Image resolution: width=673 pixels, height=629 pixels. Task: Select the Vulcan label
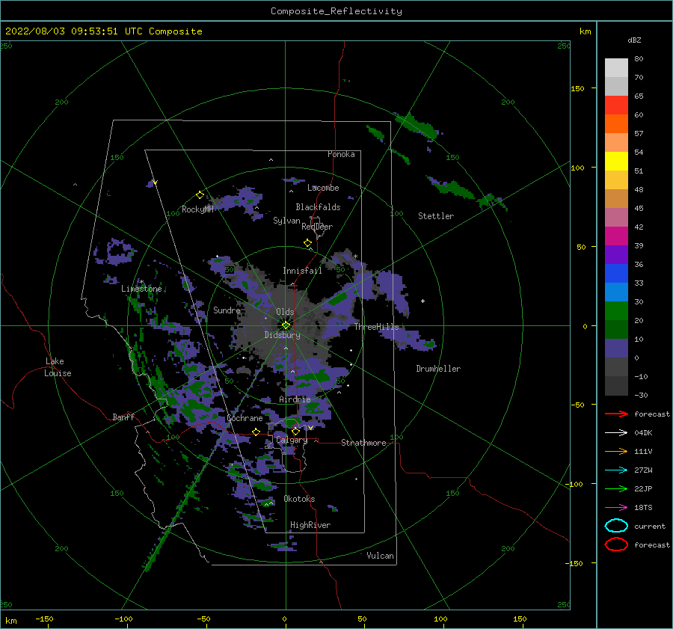[x=381, y=556]
